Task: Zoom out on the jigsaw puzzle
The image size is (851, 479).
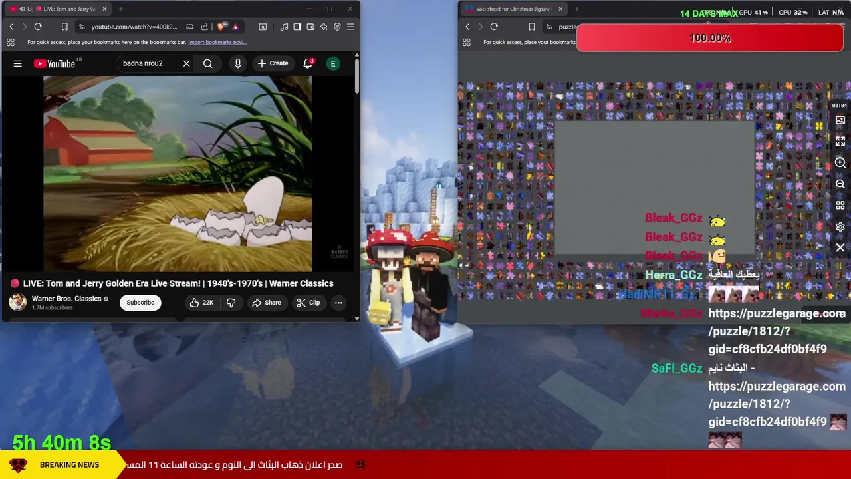Action: point(840,184)
